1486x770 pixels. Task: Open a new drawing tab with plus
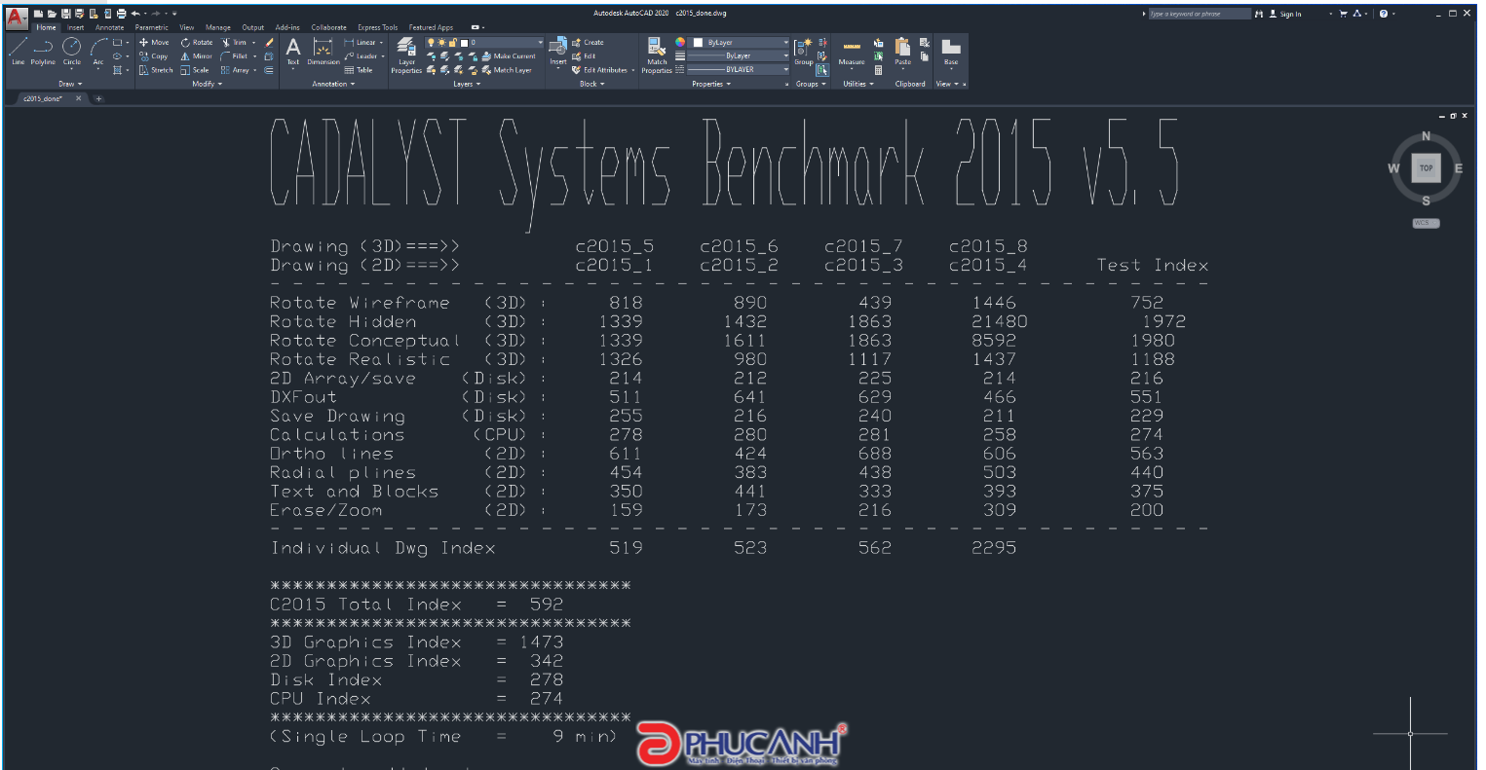(x=97, y=98)
